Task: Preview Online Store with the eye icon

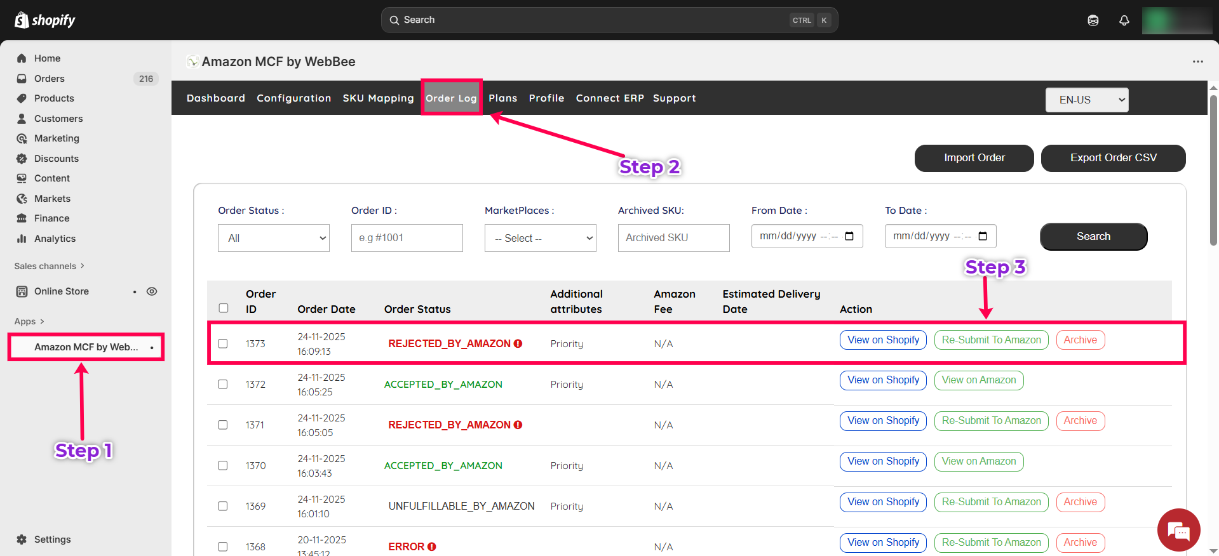Action: (152, 291)
